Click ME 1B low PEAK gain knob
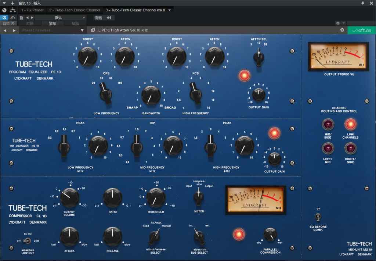This screenshot has height=261, width=376. [98, 146]
